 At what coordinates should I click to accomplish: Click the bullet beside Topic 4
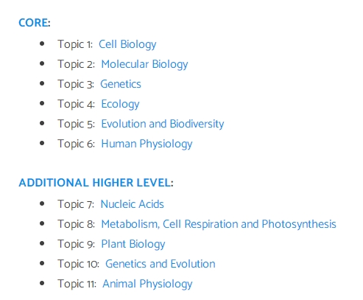pos(42,103)
